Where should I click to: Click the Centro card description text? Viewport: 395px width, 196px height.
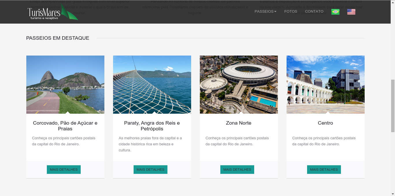[324, 141]
